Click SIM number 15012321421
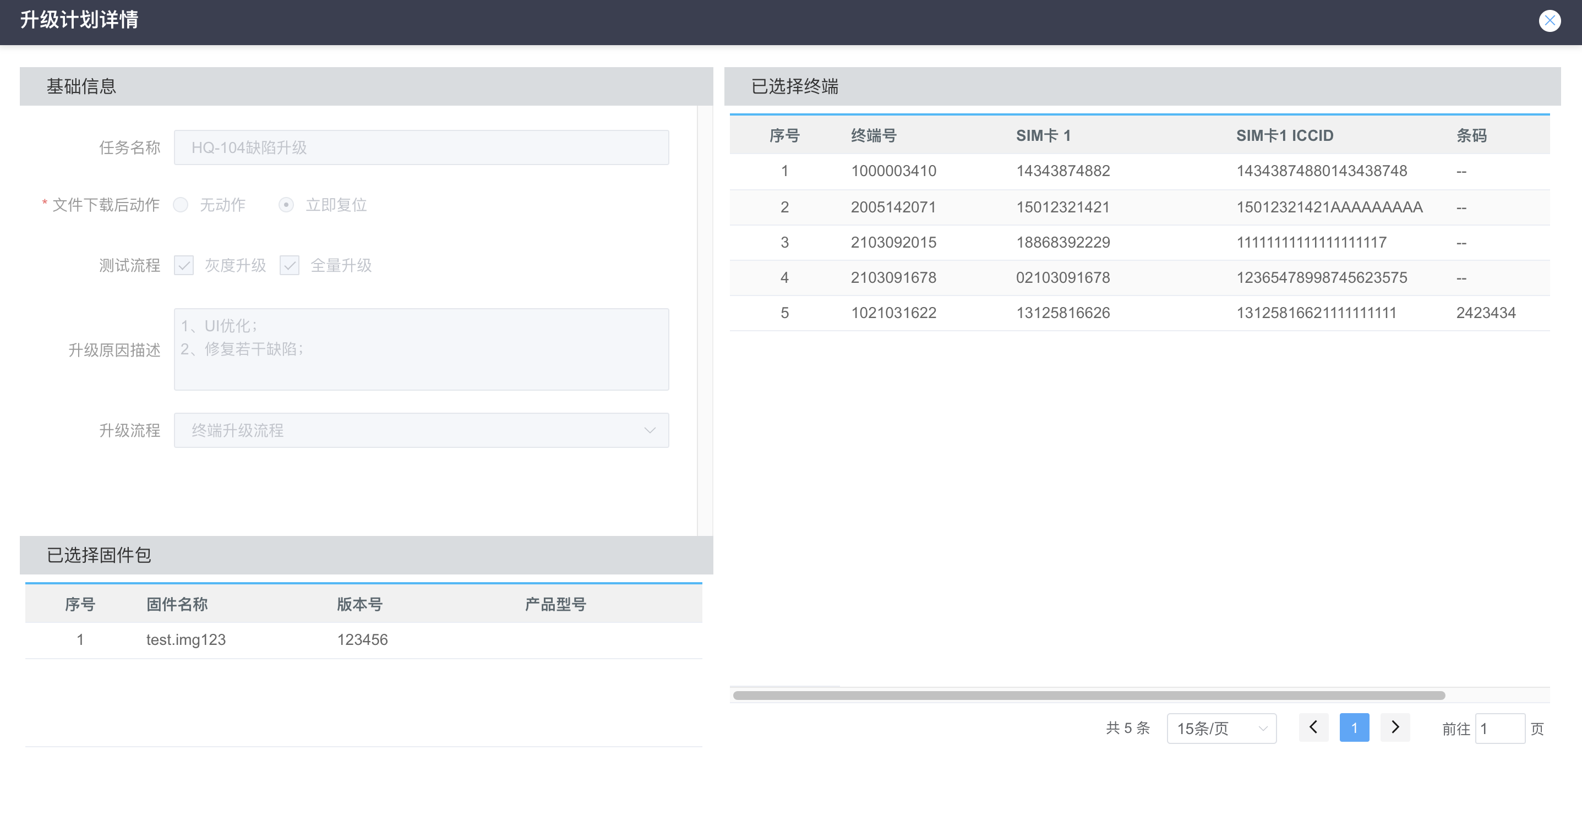This screenshot has width=1582, height=832. [1063, 207]
